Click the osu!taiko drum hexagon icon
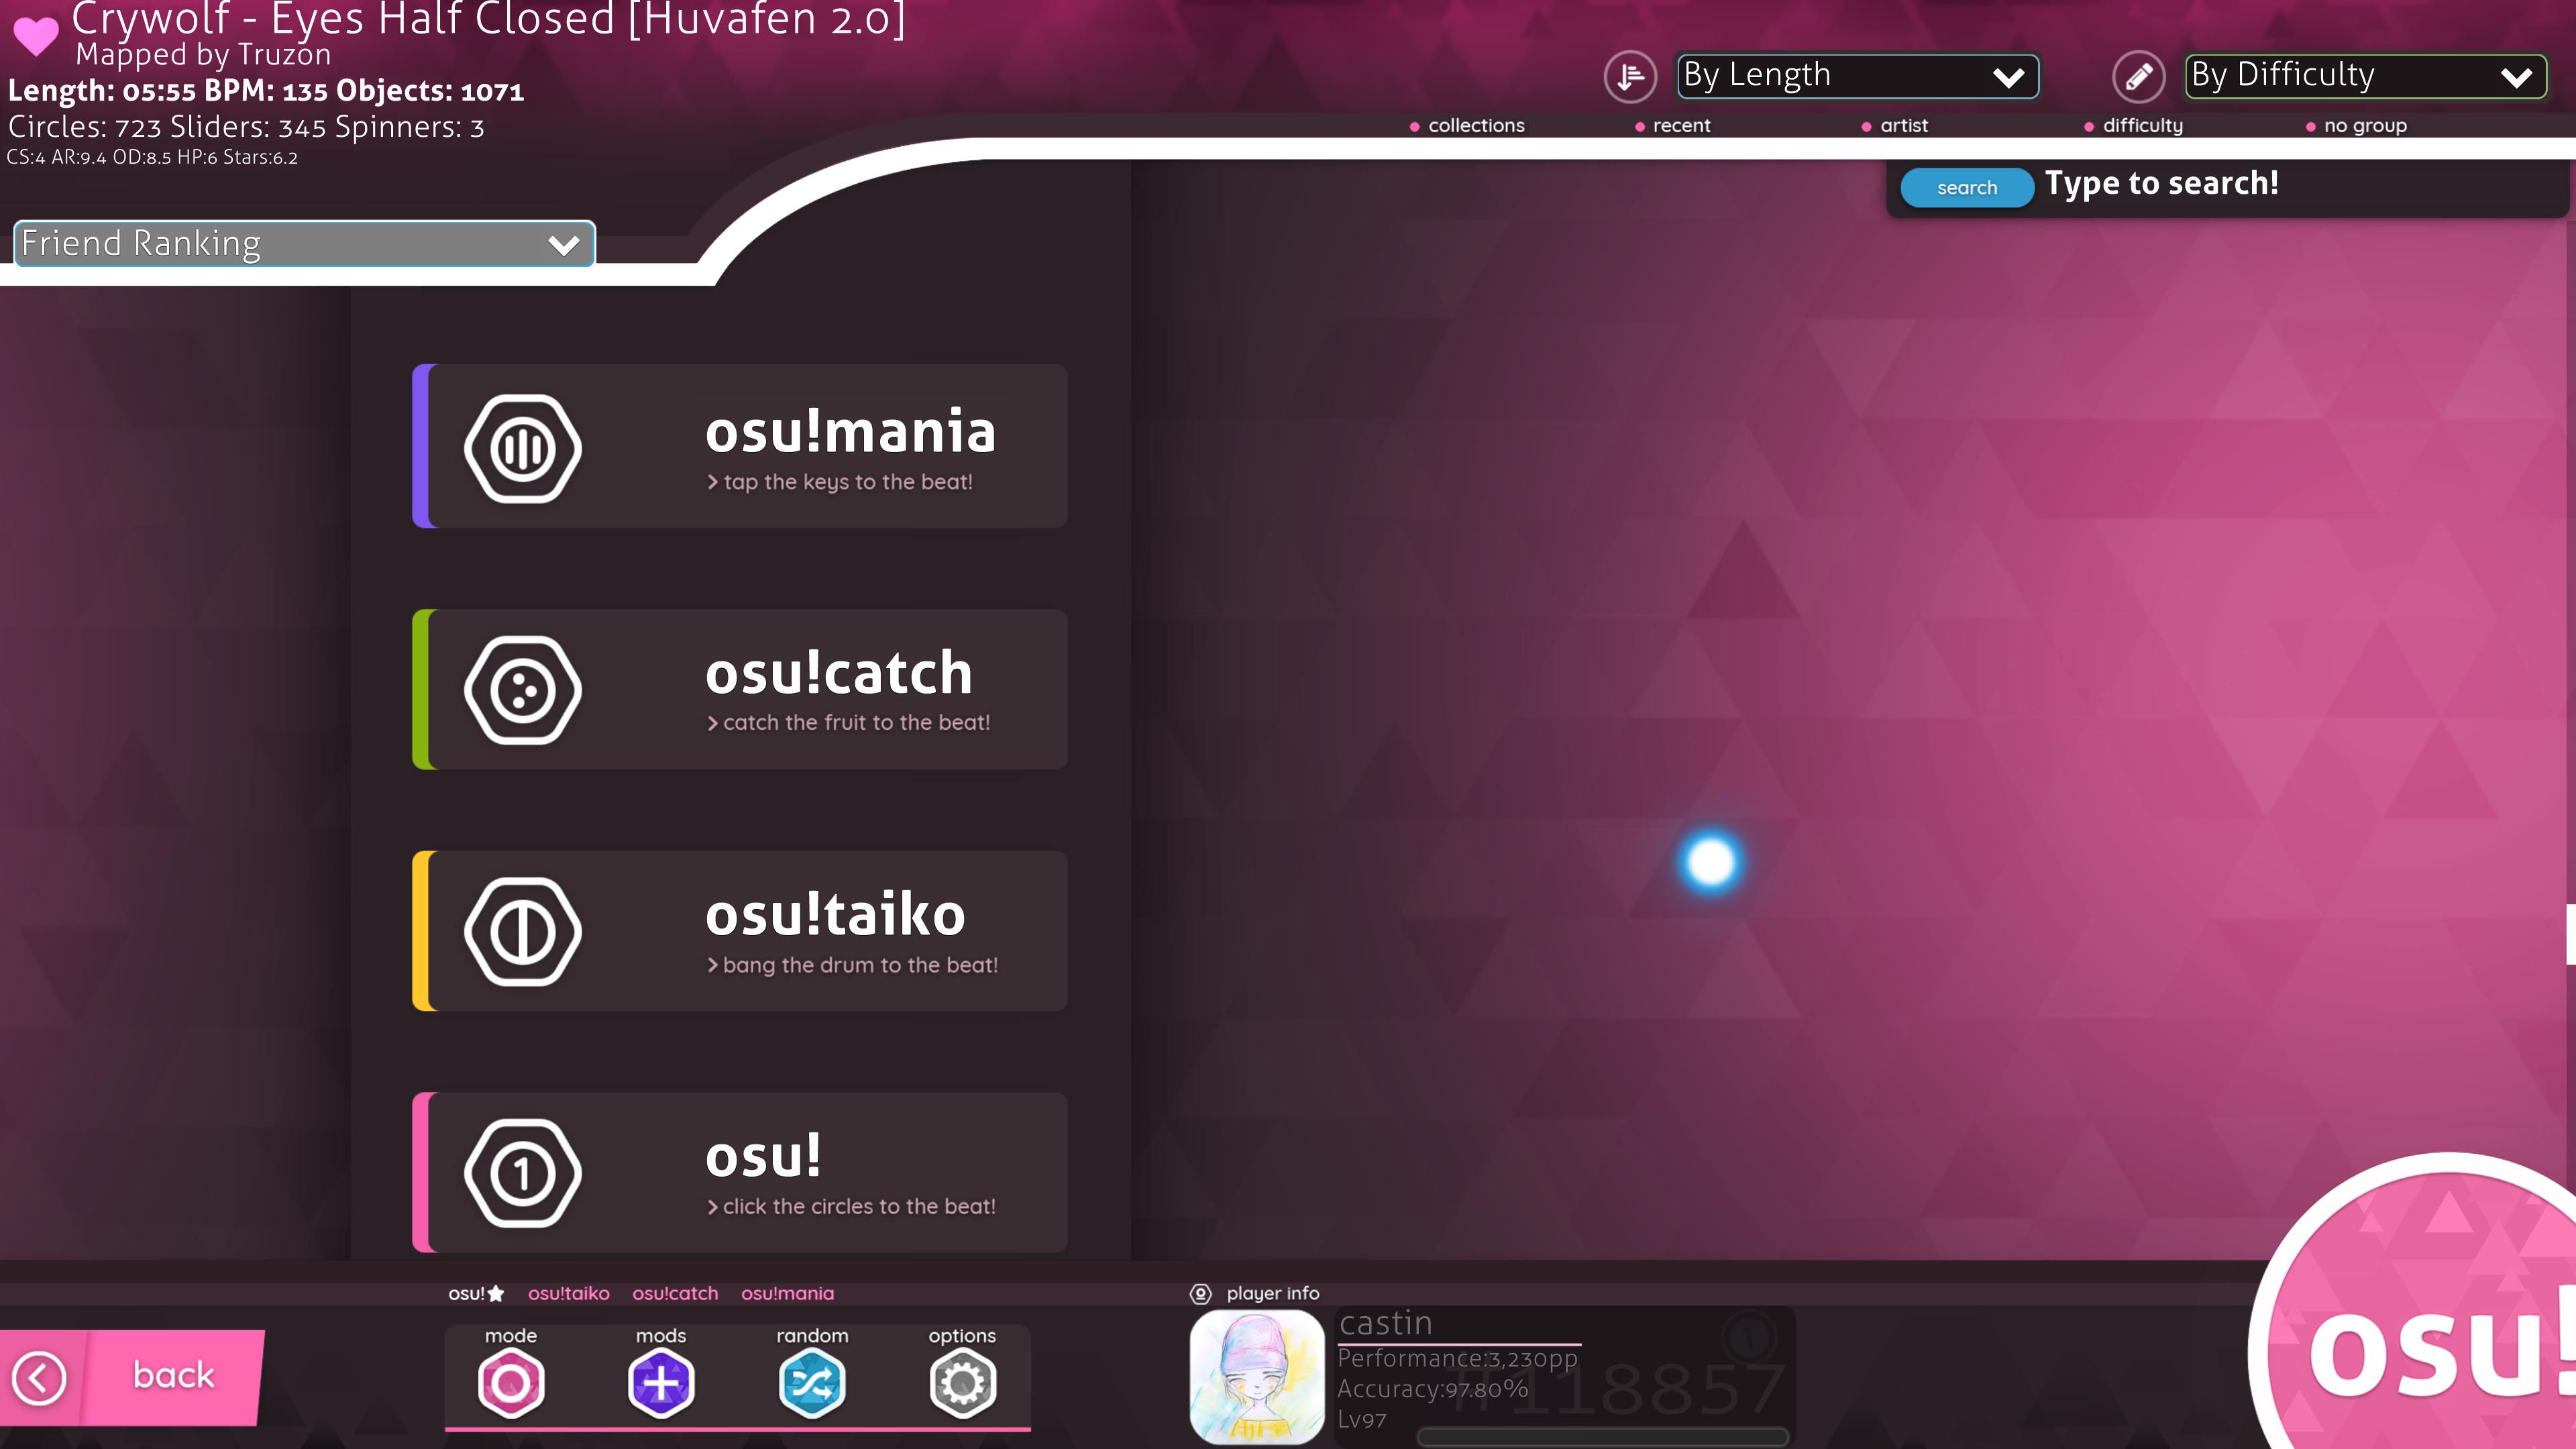The width and height of the screenshot is (2576, 1449). pyautogui.click(x=522, y=932)
